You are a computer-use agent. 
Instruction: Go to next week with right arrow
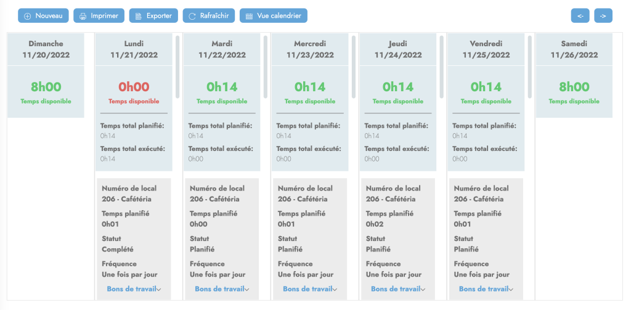(603, 16)
